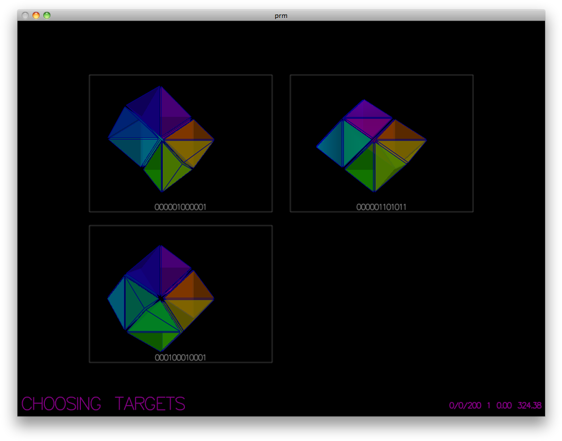Screen dimensions: 562x441
Task: Select the polyhedron thumbnail labeled 000100010001
Action: click(x=181, y=294)
